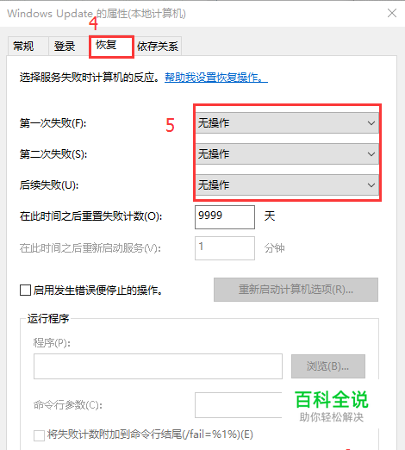Expand the 第一次失败 action dropdown

click(x=287, y=123)
